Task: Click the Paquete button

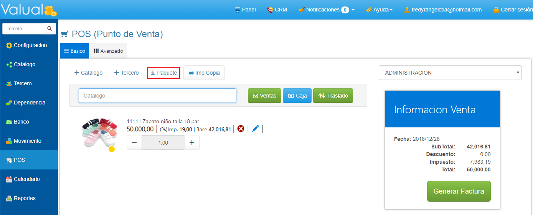Action: tap(163, 73)
